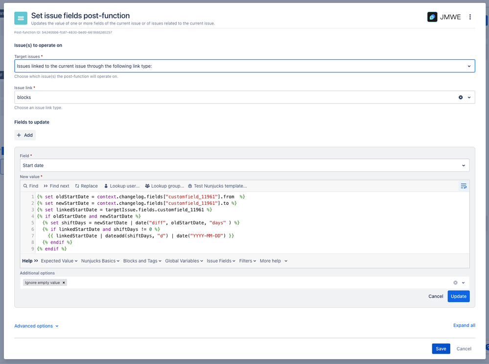Image resolution: width=489 pixels, height=364 pixels.
Task: Open Nunjucks Basics help menu
Action: coord(100,261)
